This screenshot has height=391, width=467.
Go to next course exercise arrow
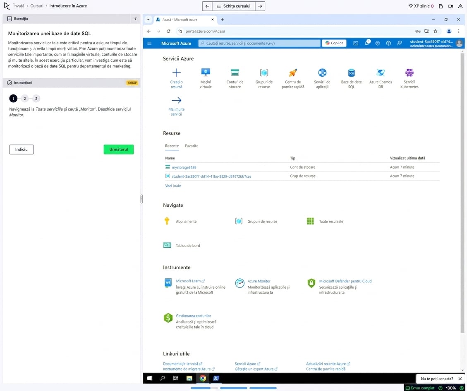(x=260, y=6)
